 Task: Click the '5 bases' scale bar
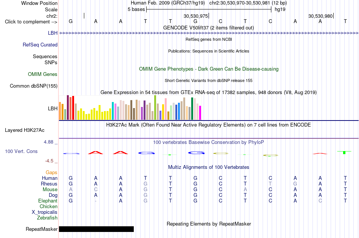click(x=209, y=9)
